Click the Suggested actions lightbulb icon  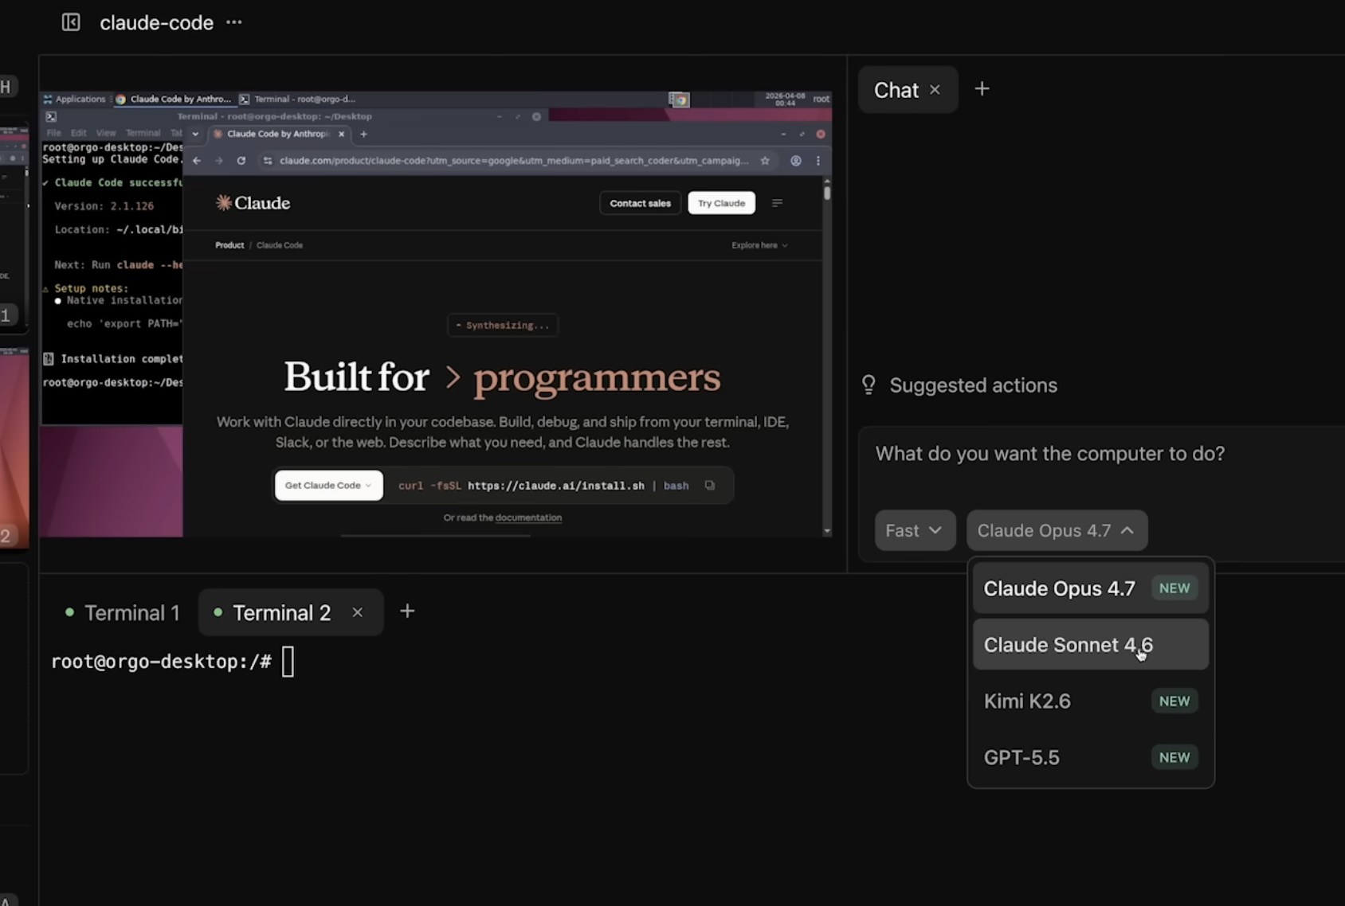click(869, 385)
